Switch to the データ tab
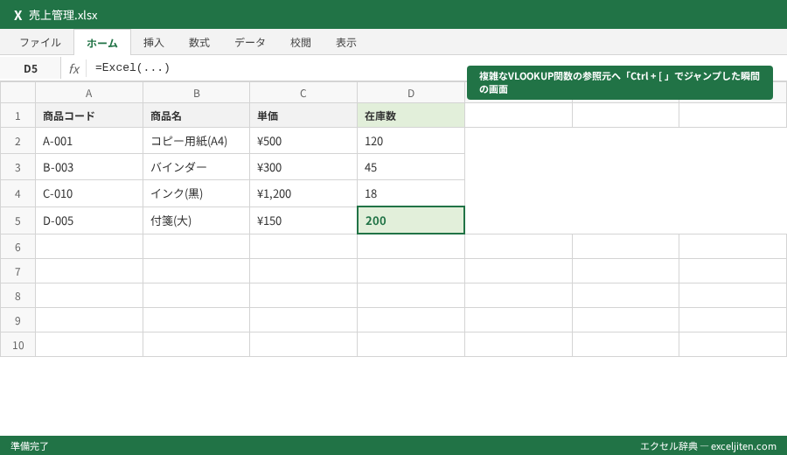This screenshot has height=455, width=787. coord(250,43)
